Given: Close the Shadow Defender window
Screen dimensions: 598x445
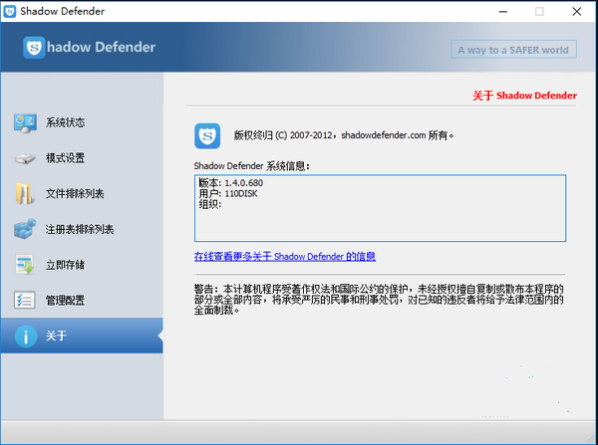Looking at the screenshot, I should coord(575,11).
